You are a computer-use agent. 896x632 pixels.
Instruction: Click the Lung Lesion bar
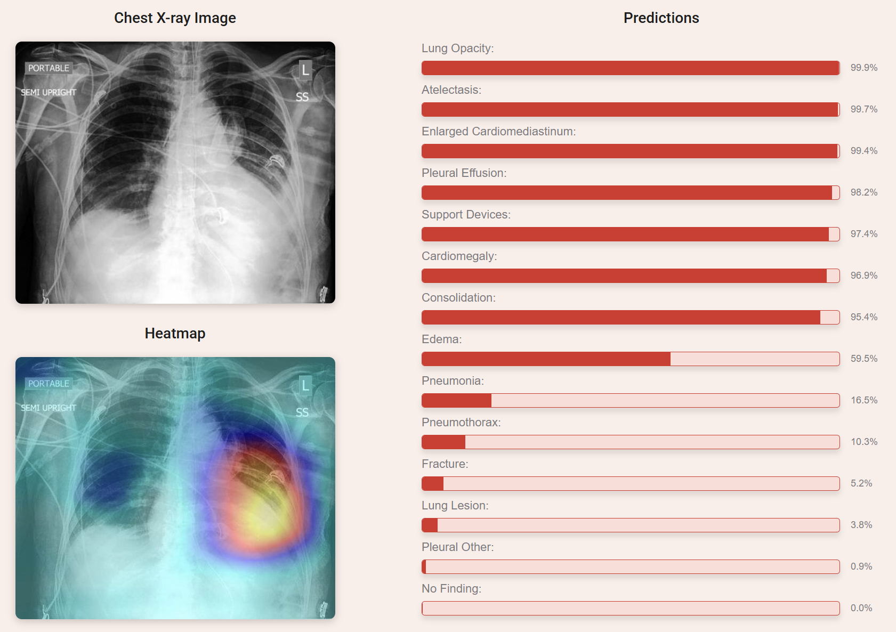tap(631, 525)
